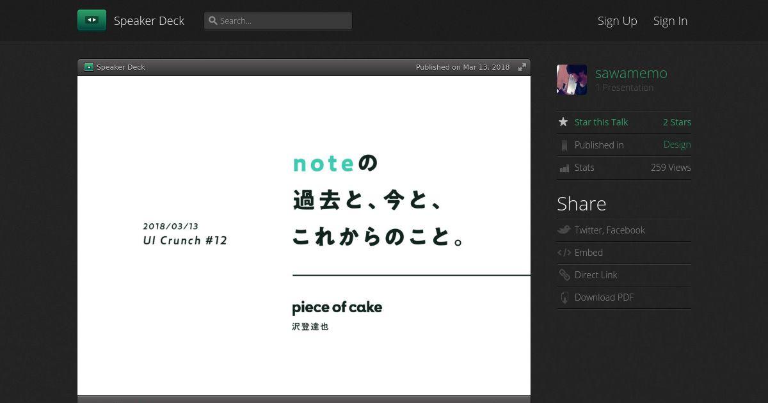Open the Speaker Deck home link
The image size is (768, 403).
[x=149, y=20]
